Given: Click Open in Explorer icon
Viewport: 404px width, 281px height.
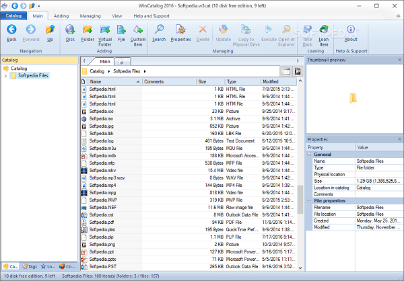Looking at the screenshot, I should 286,30.
